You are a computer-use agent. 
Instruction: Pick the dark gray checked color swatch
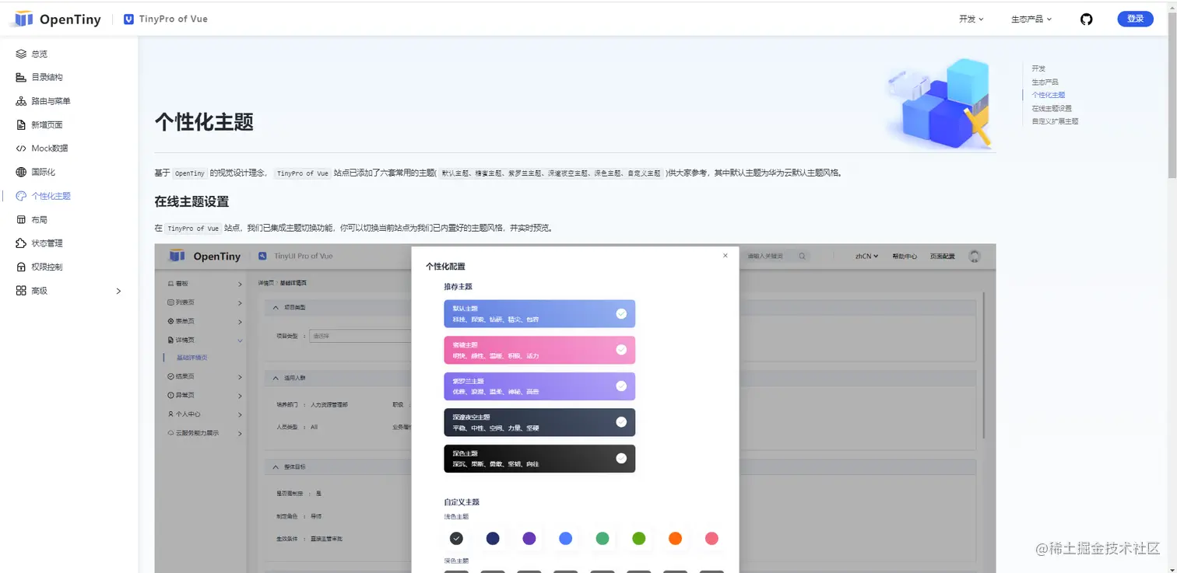coord(456,538)
